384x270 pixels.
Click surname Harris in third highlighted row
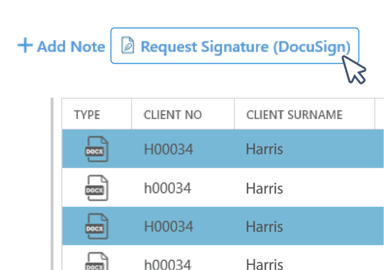coord(264,226)
